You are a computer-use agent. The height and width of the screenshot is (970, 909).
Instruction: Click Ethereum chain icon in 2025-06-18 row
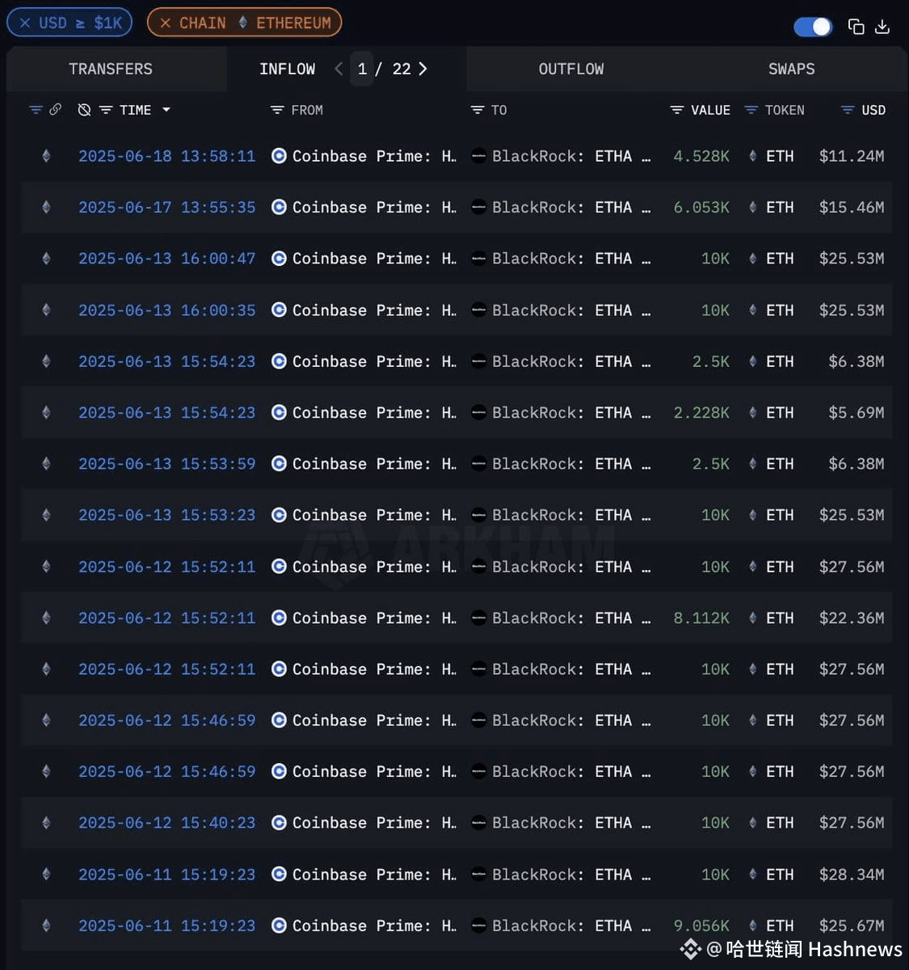tap(46, 156)
